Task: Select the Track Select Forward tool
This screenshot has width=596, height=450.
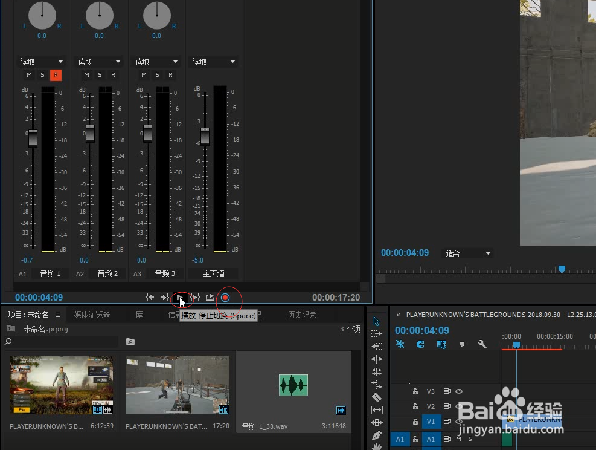Action: pos(376,334)
